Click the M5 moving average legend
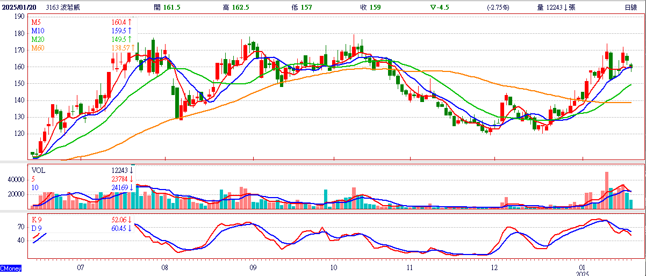The image size is (646, 276). coord(36,23)
